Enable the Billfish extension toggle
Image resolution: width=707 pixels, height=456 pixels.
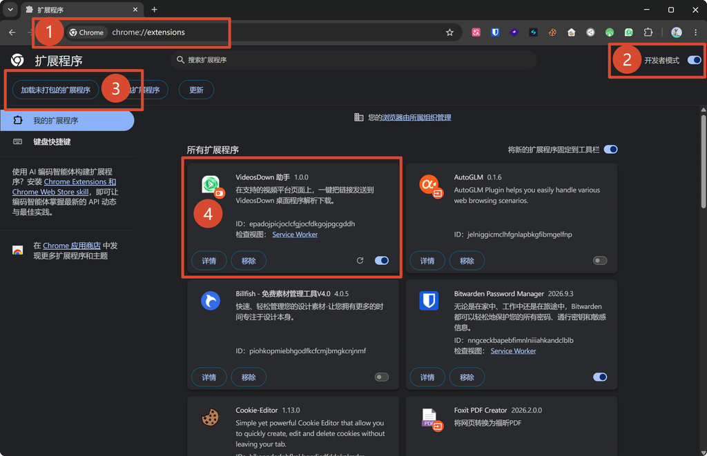point(381,377)
